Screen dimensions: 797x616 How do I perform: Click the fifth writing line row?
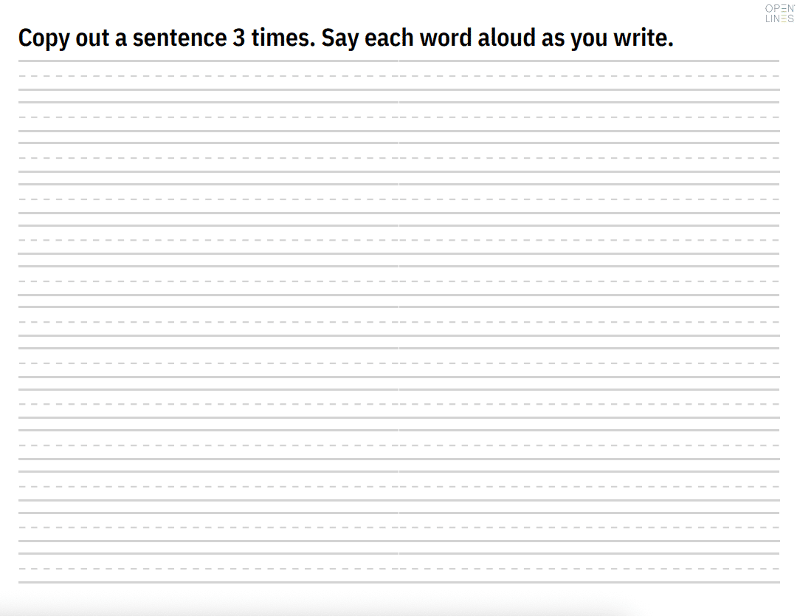(398, 241)
